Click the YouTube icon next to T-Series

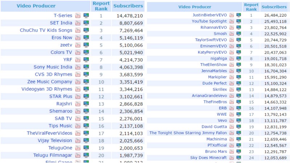pyautogui.click(x=78, y=16)
